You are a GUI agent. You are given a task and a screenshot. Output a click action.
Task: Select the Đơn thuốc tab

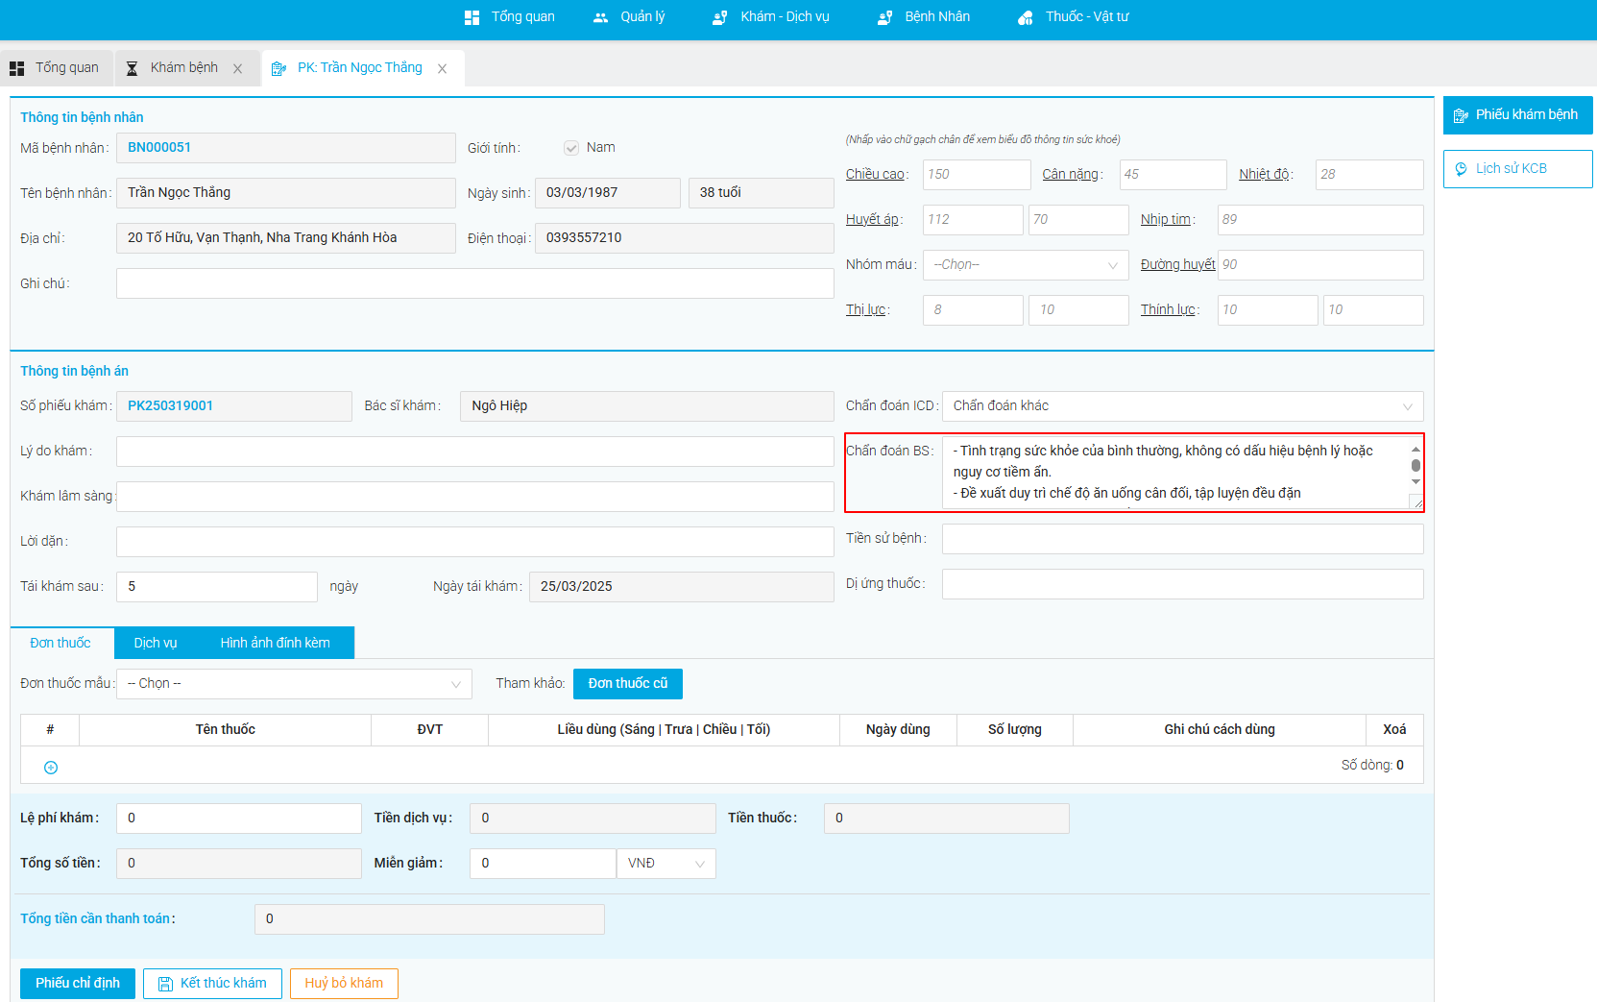(x=60, y=643)
